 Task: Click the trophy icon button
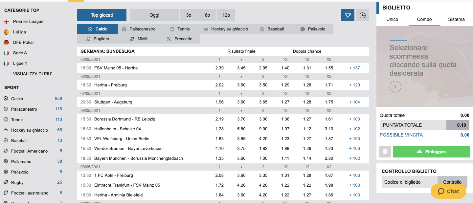[348, 15]
